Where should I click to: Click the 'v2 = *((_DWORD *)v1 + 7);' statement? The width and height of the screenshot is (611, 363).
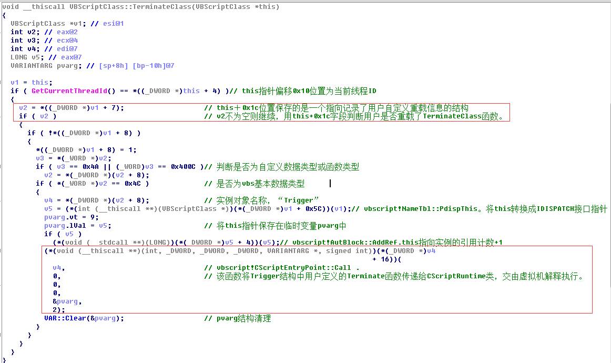(x=72, y=108)
